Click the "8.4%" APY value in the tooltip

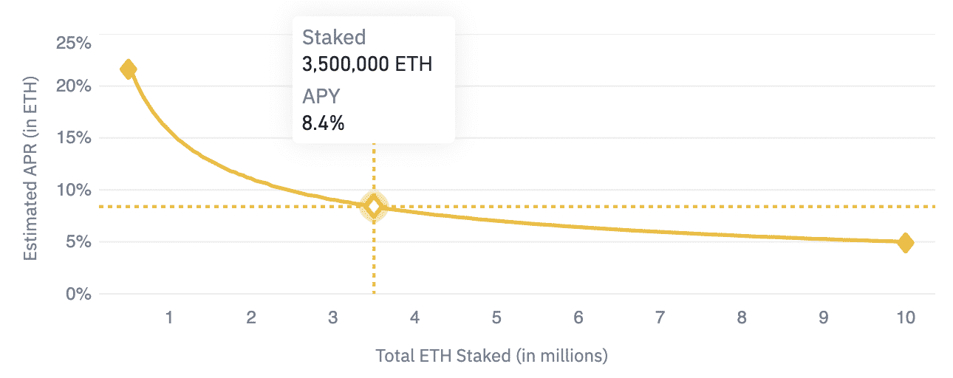point(323,123)
